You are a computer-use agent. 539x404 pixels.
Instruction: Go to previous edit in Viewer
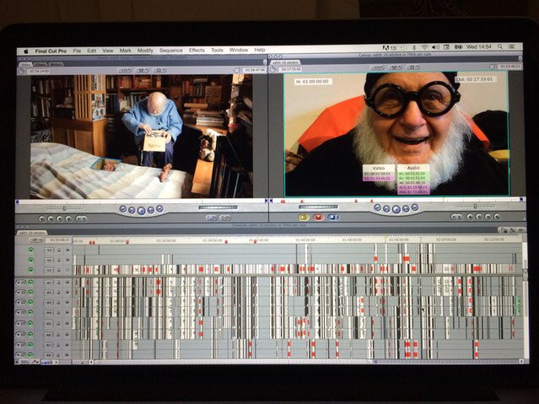(123, 208)
